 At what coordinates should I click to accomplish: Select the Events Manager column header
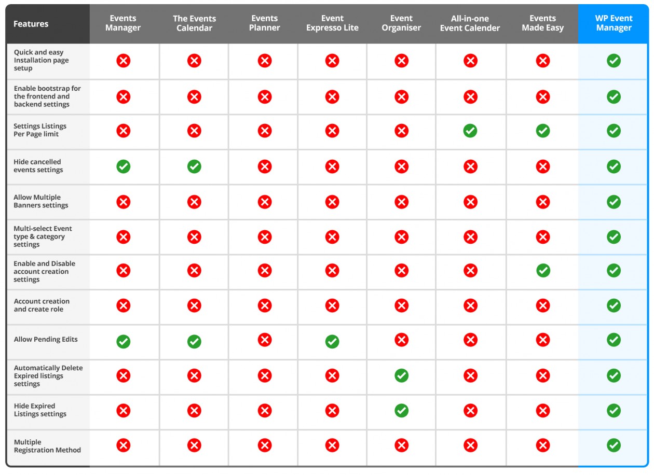123,23
